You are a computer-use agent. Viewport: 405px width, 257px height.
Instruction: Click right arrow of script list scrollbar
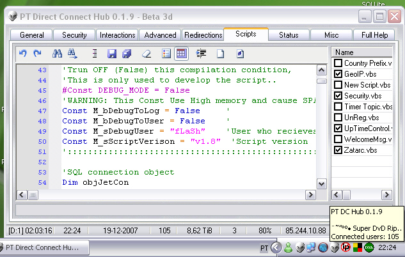(388, 194)
